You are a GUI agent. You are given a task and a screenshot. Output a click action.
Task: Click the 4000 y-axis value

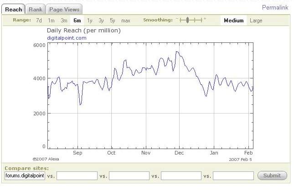coord(39,78)
